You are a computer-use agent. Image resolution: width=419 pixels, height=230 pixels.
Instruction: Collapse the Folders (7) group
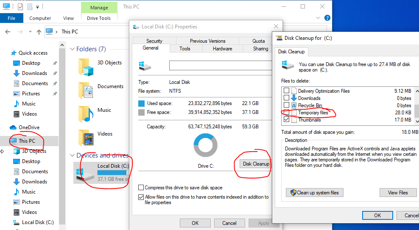72,49
